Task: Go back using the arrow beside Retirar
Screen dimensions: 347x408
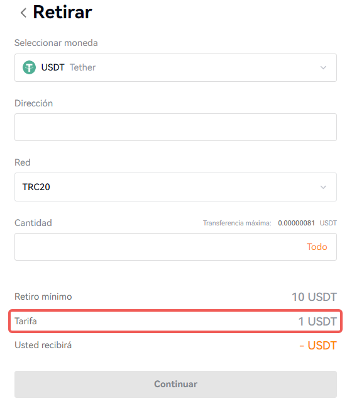Action: pos(23,13)
